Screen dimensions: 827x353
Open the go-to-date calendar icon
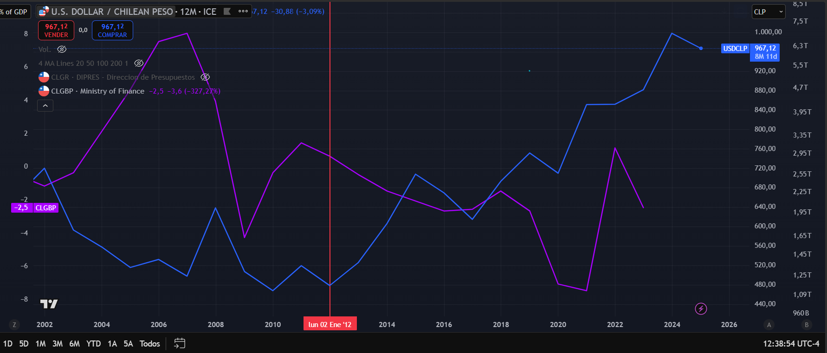click(180, 343)
